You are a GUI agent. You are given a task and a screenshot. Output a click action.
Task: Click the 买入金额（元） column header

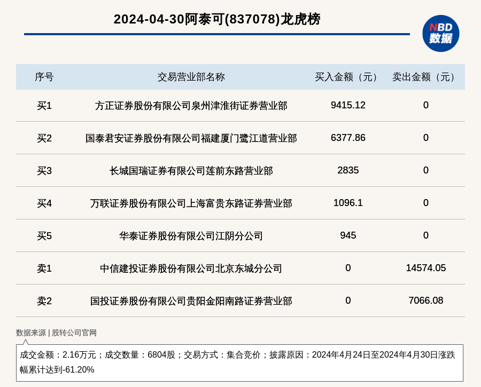[x=348, y=77]
